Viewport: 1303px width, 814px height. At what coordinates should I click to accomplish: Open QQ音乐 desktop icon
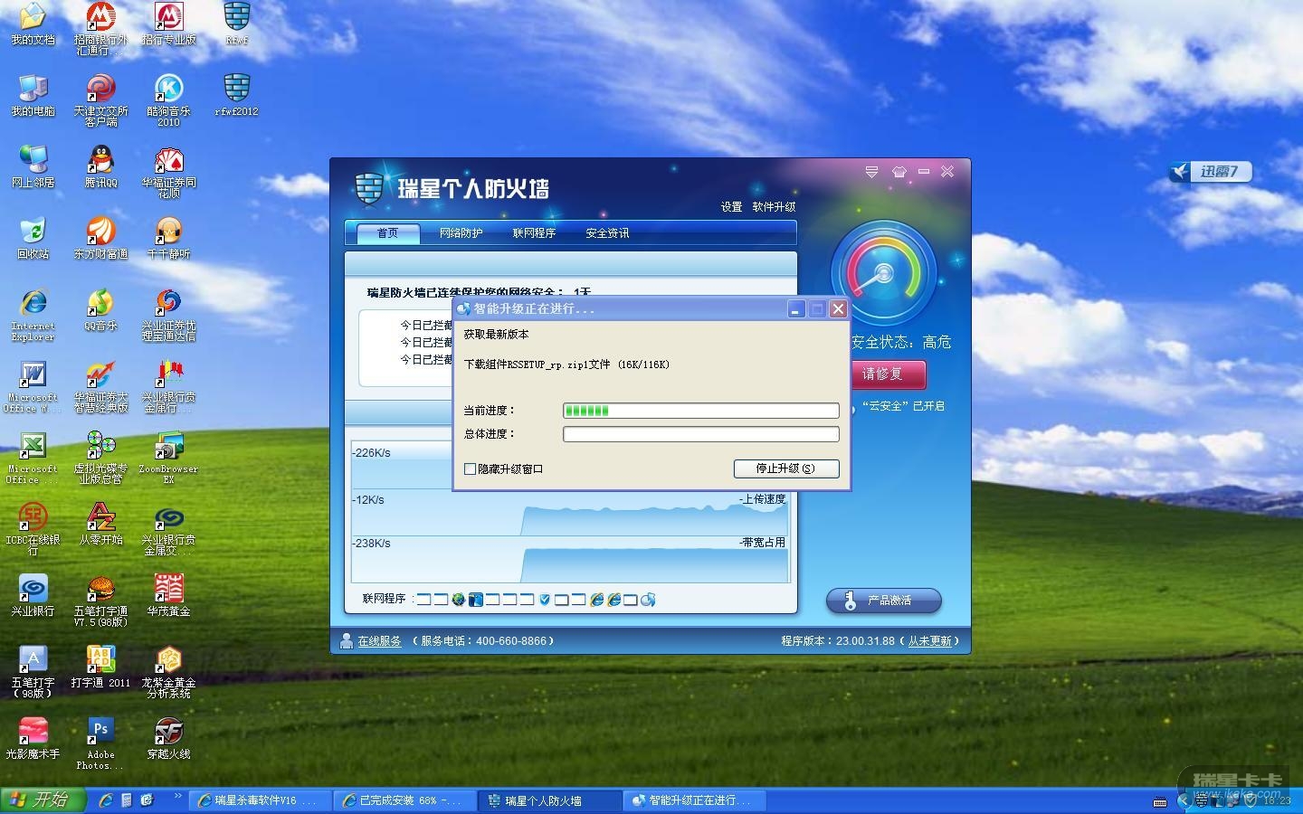click(x=100, y=310)
